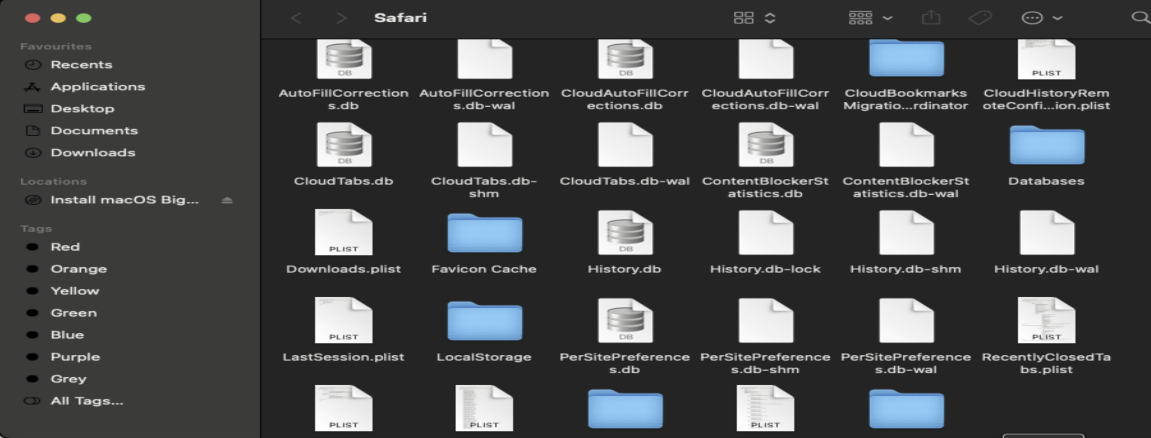
Task: Expand the group-by options dropdown
Action: pos(888,18)
